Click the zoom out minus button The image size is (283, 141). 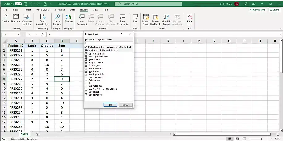(x=250, y=139)
